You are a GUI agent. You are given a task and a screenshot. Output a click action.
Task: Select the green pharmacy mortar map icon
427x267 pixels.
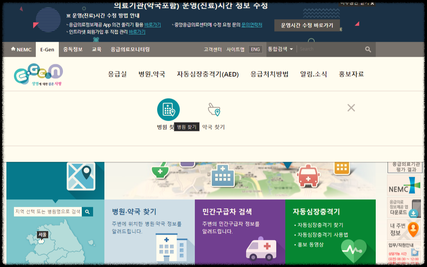(x=161, y=170)
